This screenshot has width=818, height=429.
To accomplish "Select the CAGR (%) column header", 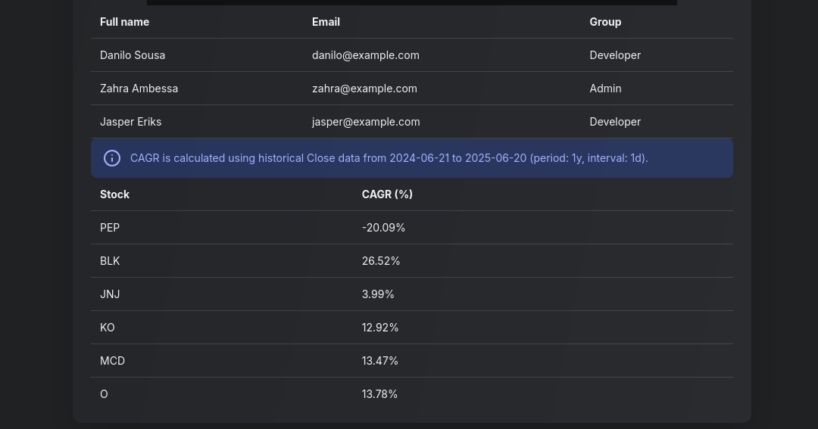I will click(x=387, y=194).
